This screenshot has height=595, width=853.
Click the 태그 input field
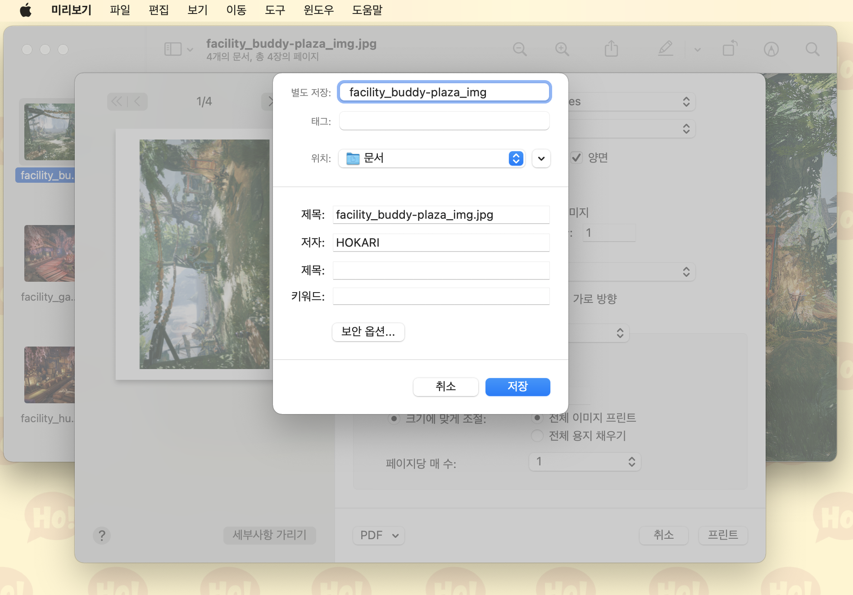tap(444, 121)
